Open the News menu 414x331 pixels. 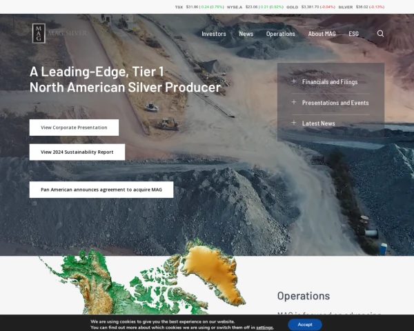click(246, 34)
